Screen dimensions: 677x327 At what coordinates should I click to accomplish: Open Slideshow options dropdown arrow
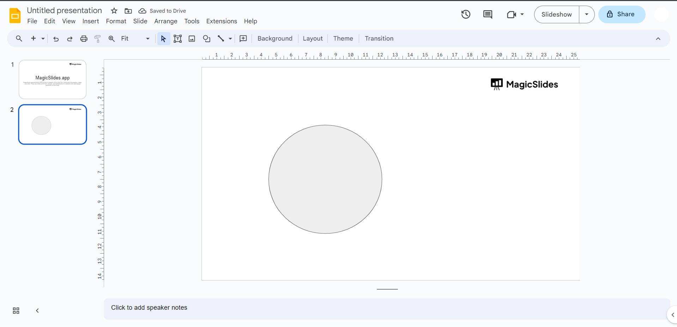pos(586,14)
